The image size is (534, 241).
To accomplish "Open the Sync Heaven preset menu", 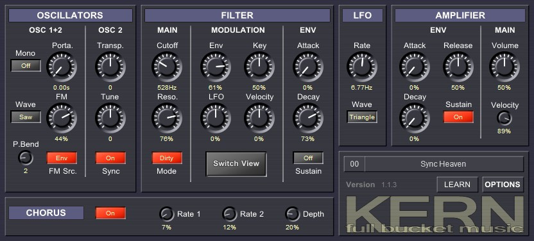I will [x=444, y=164].
